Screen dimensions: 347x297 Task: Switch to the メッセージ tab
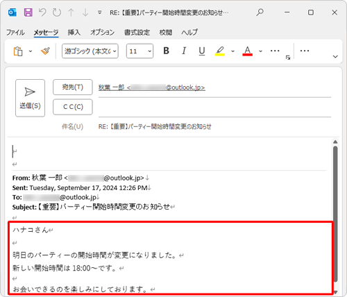(x=46, y=33)
